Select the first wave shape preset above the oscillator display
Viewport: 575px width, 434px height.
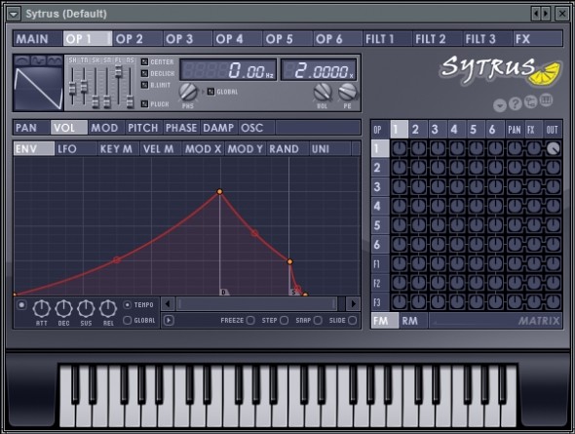pyautogui.click(x=22, y=60)
